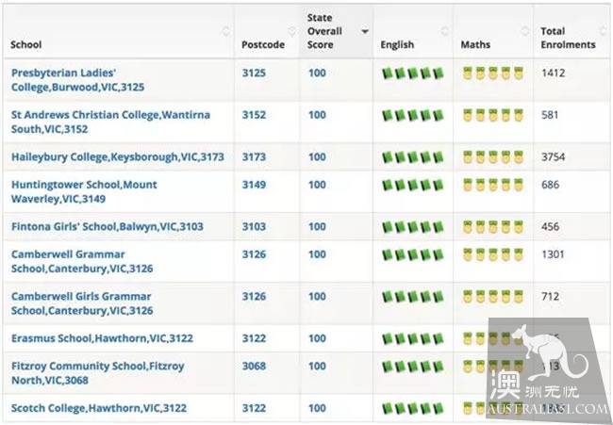This screenshot has height=425, width=613.
Task: Select enrolment value 712
Action: pyautogui.click(x=550, y=297)
